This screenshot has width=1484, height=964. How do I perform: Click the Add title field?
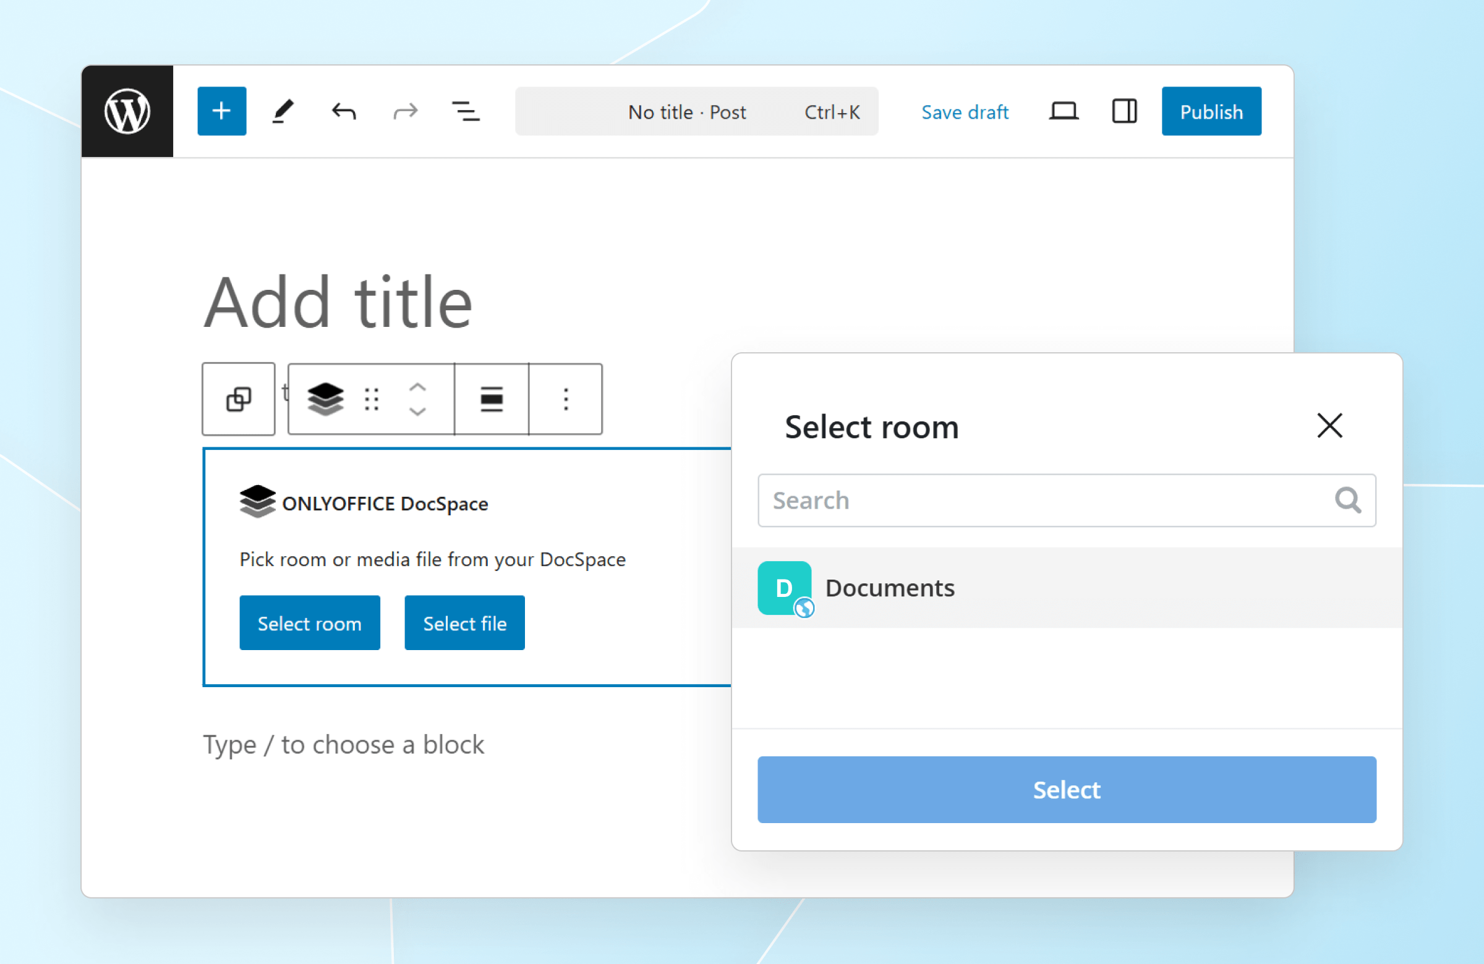pos(338,303)
